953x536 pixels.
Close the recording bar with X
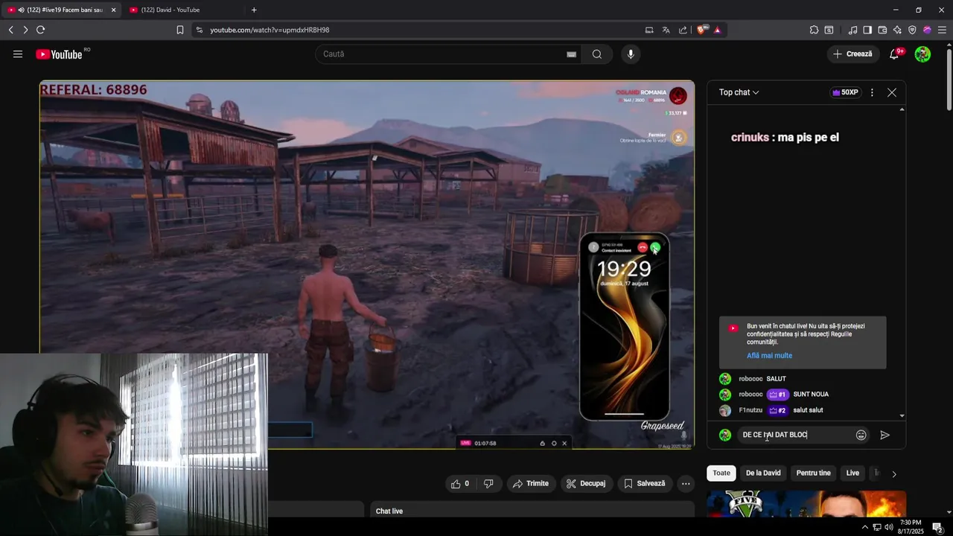[x=564, y=443]
